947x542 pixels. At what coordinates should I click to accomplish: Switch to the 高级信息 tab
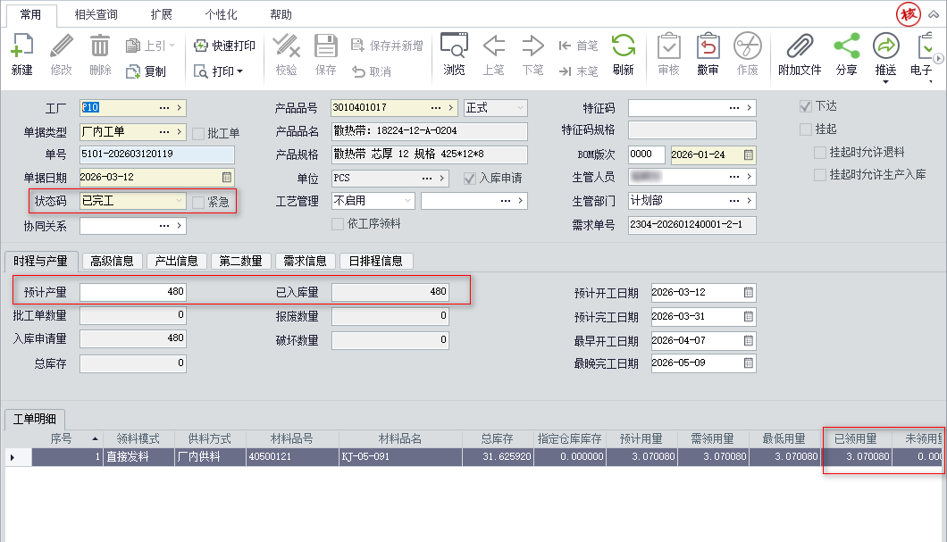pyautogui.click(x=112, y=261)
